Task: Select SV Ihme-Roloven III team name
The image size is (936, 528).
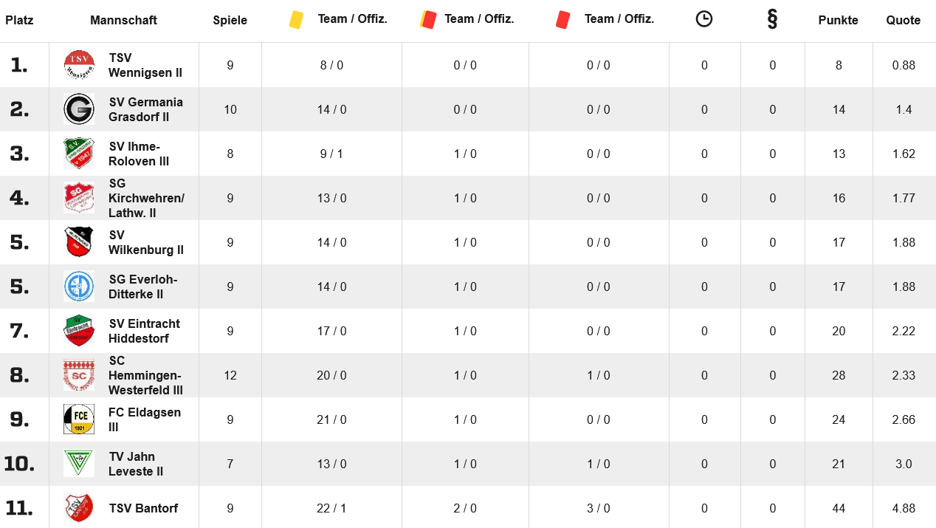Action: tap(139, 154)
